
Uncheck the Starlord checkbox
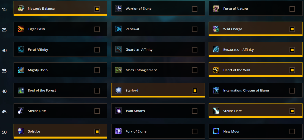(195, 91)
